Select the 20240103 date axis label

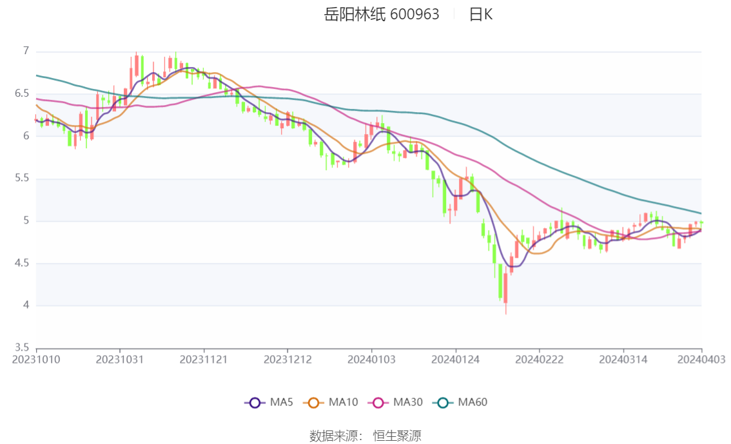tap(371, 360)
